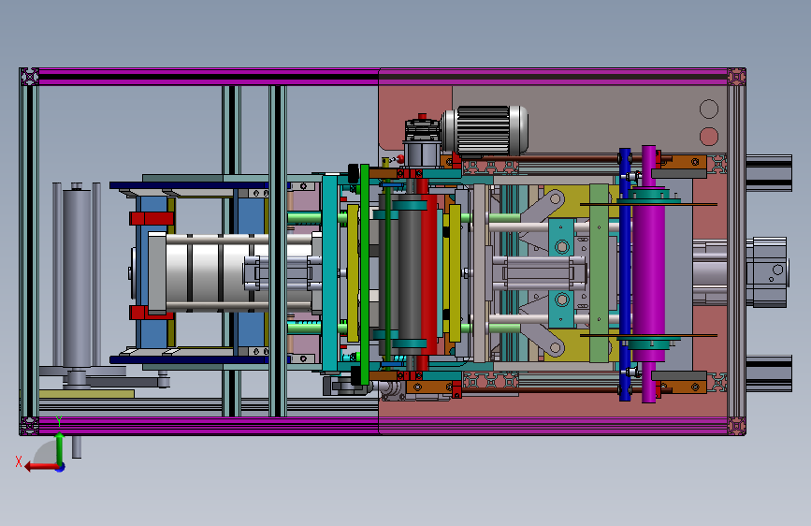
Task: Click the blue Z axis dot of triad
Action: click(61, 467)
